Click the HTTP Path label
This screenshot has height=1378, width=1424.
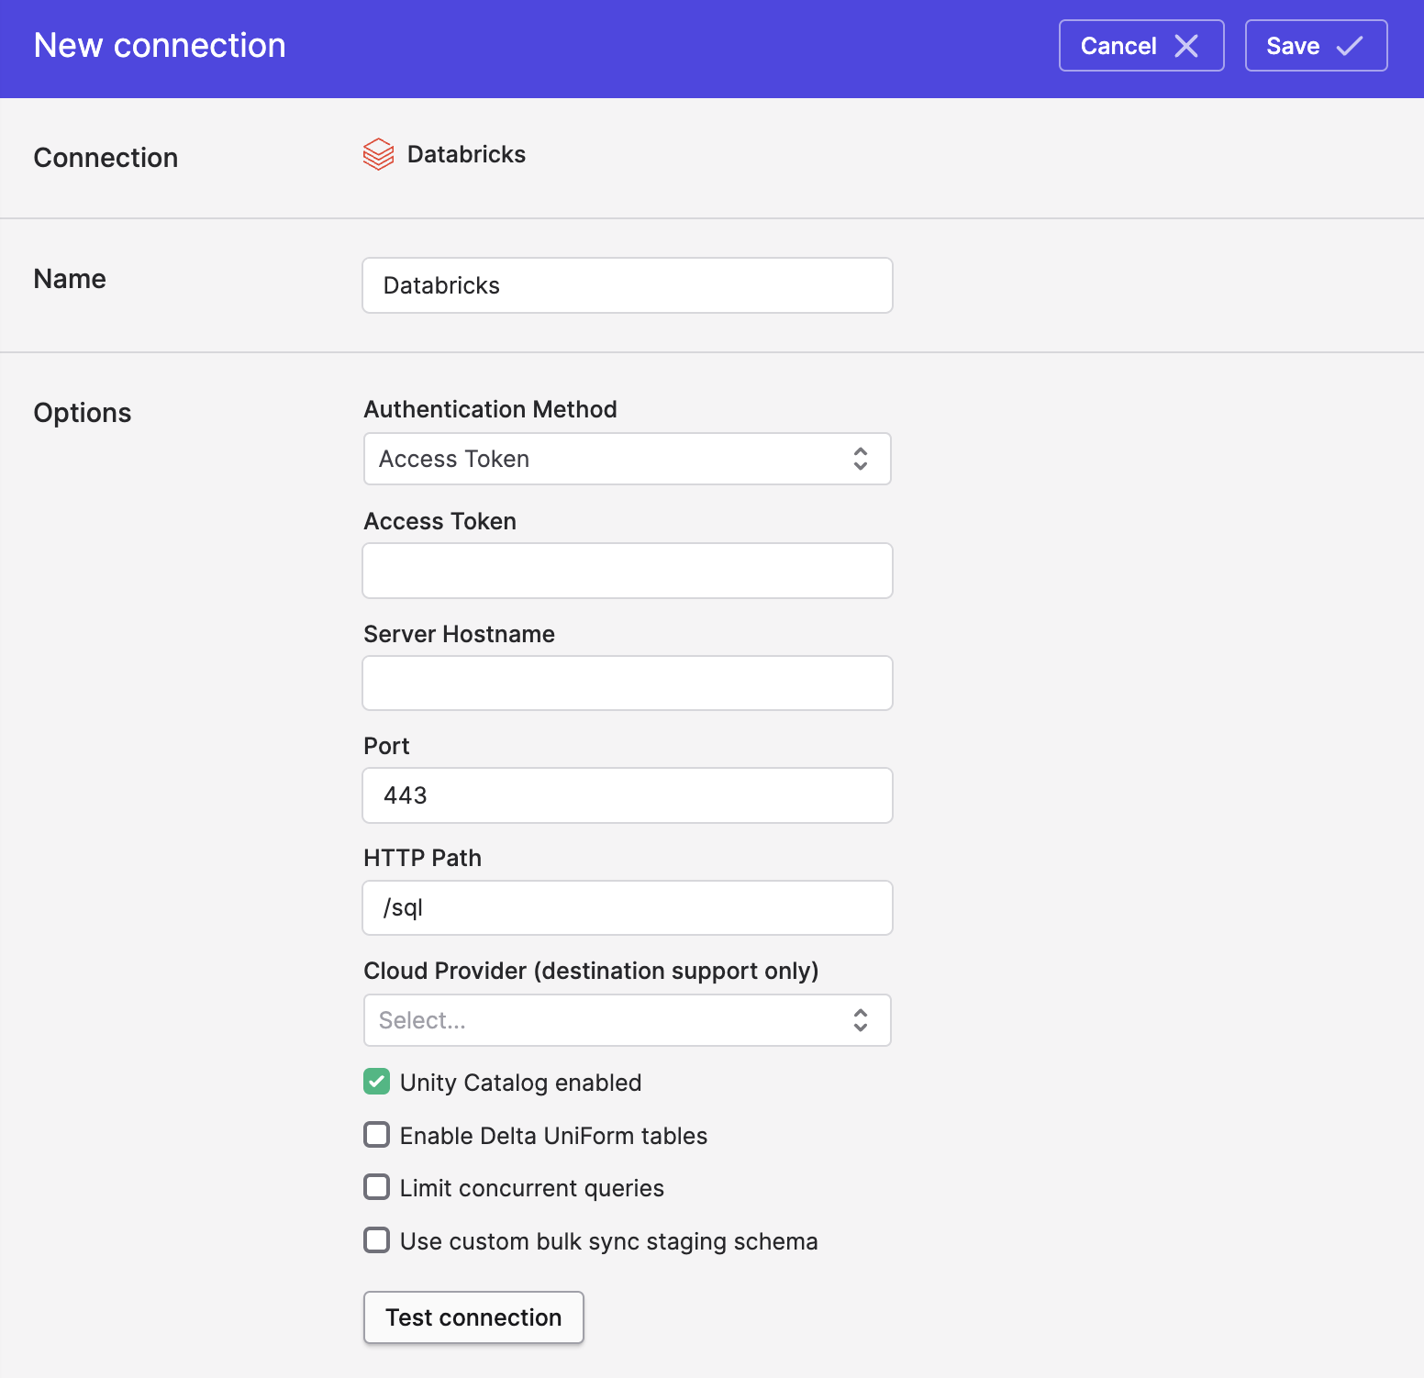click(422, 858)
